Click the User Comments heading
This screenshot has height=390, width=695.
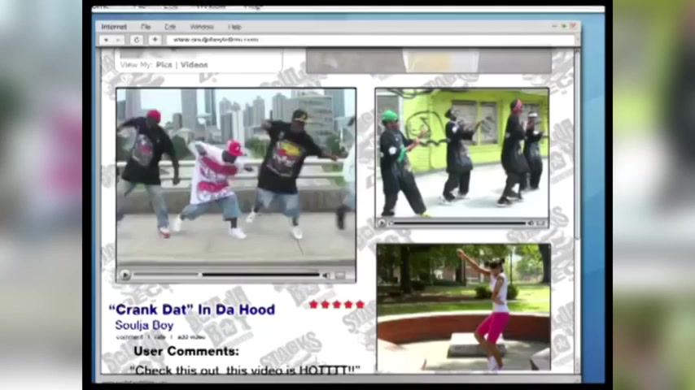(x=186, y=352)
